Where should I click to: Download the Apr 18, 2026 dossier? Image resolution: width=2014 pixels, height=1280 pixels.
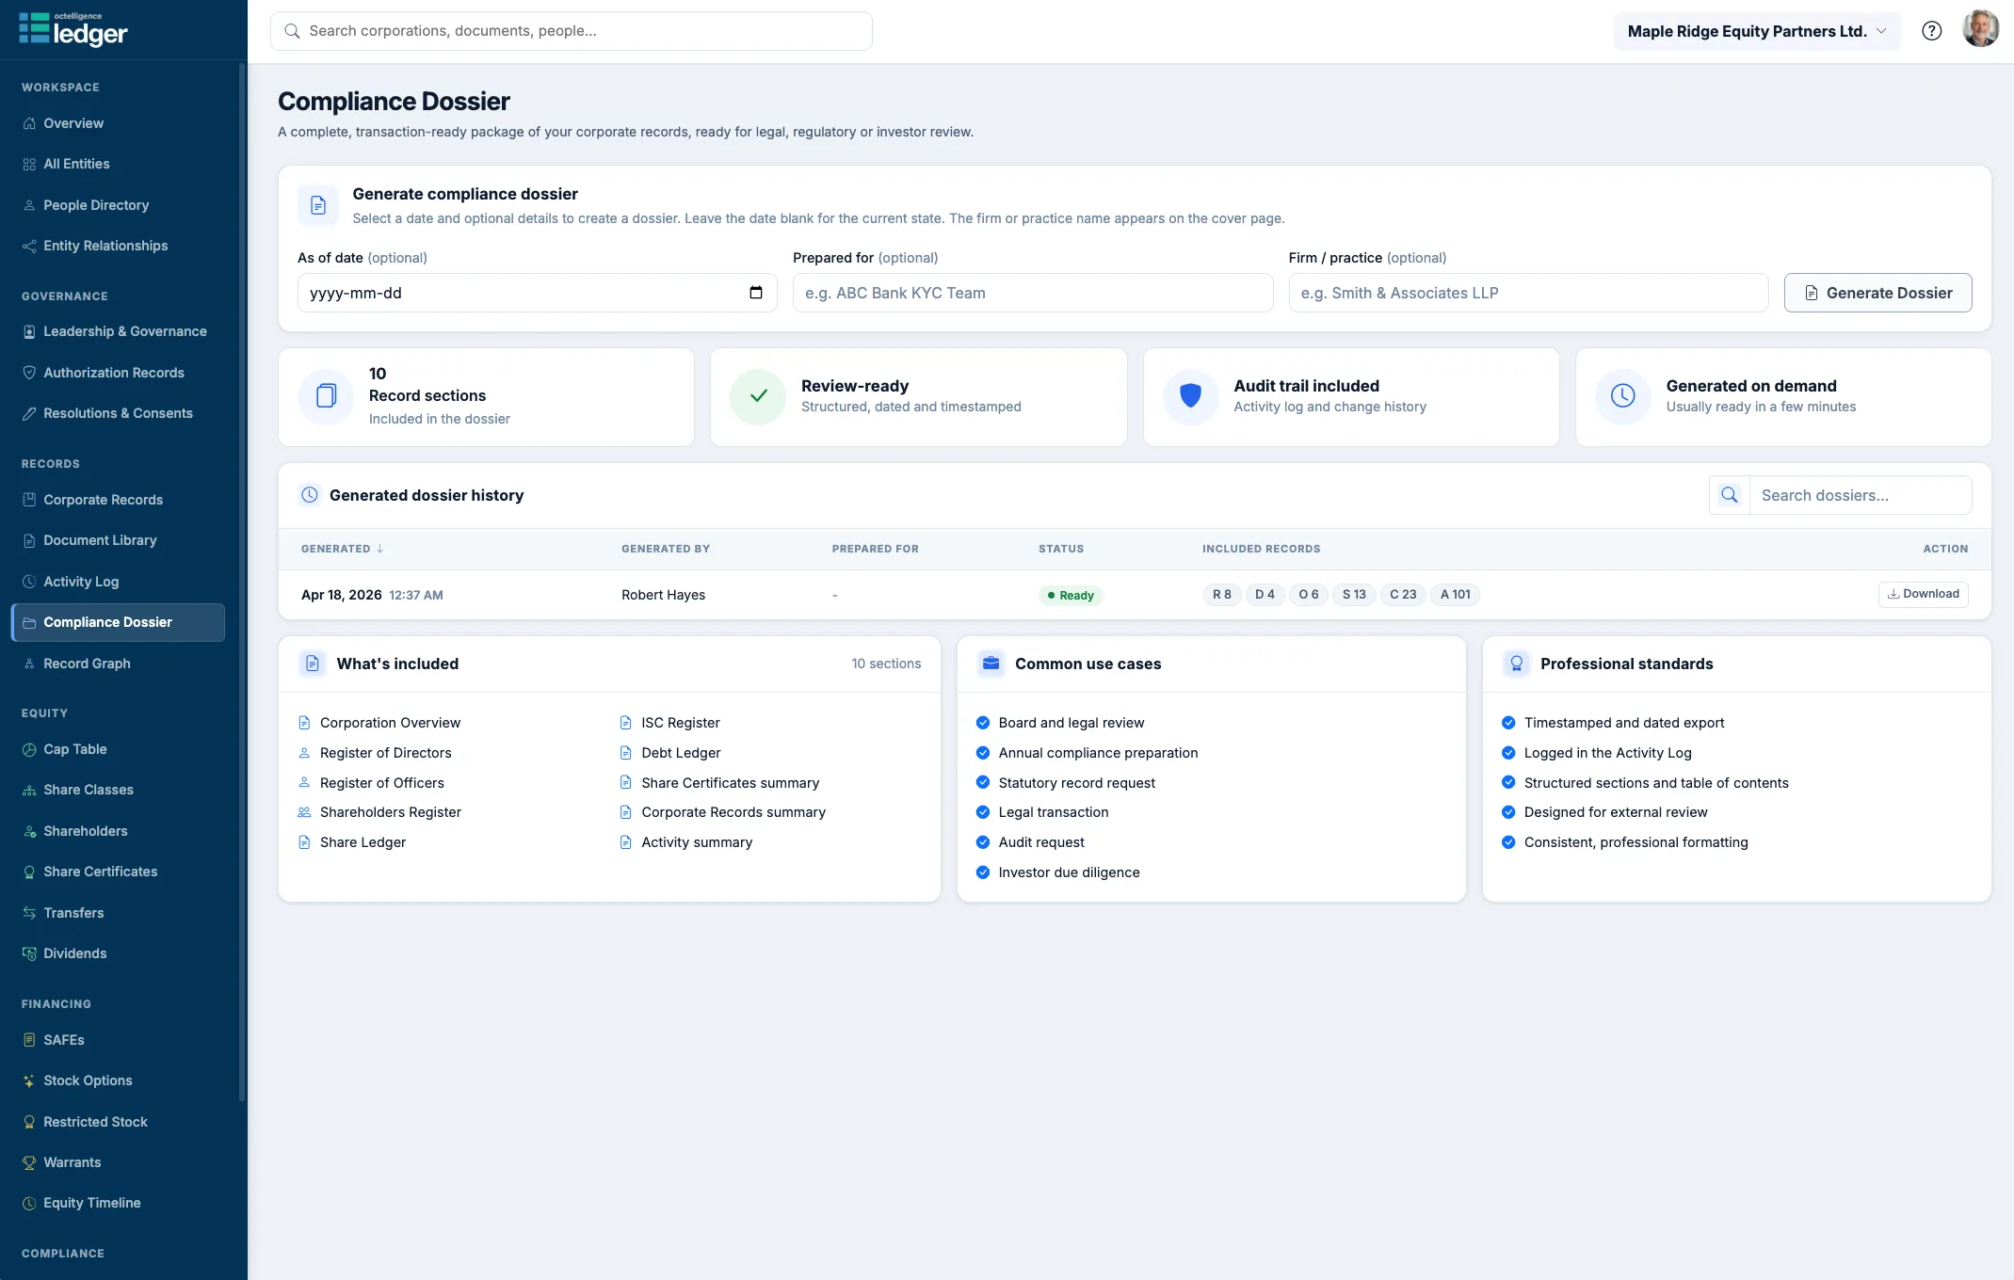(1923, 594)
